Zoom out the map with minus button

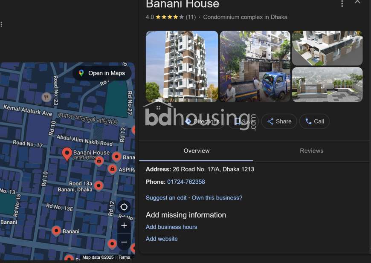(x=124, y=242)
